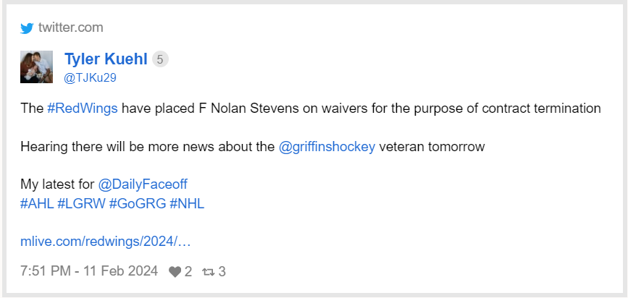628x298 pixels.
Task: Click the number 5 badge beside author
Action: pos(160,59)
